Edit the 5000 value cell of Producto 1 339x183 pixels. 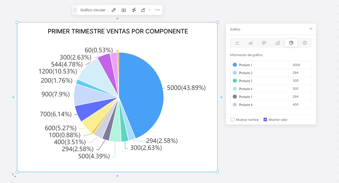tap(300, 65)
